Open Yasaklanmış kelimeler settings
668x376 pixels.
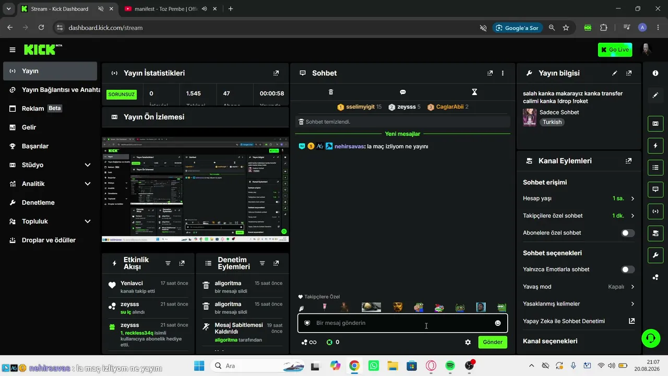(x=579, y=304)
